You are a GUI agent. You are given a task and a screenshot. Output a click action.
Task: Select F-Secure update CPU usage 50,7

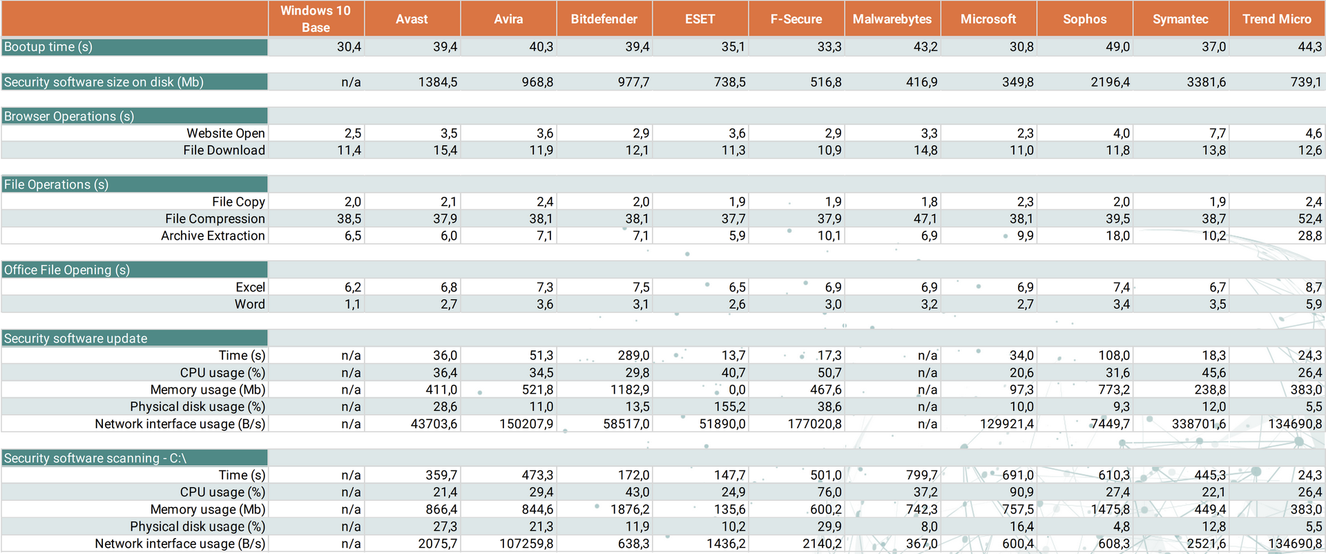(829, 372)
